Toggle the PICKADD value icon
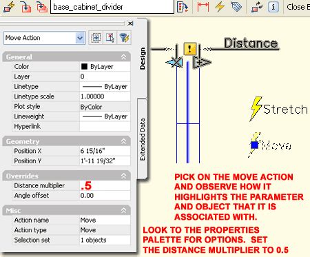The height and width of the screenshot is (257, 310). pyautogui.click(x=96, y=38)
